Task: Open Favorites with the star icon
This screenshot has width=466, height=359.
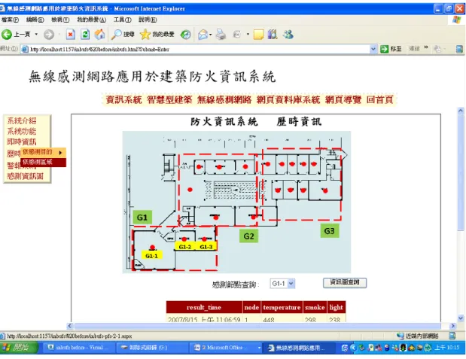Action: pyautogui.click(x=157, y=35)
